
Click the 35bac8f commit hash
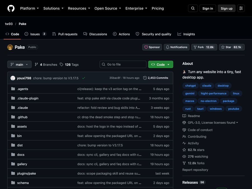(115, 78)
